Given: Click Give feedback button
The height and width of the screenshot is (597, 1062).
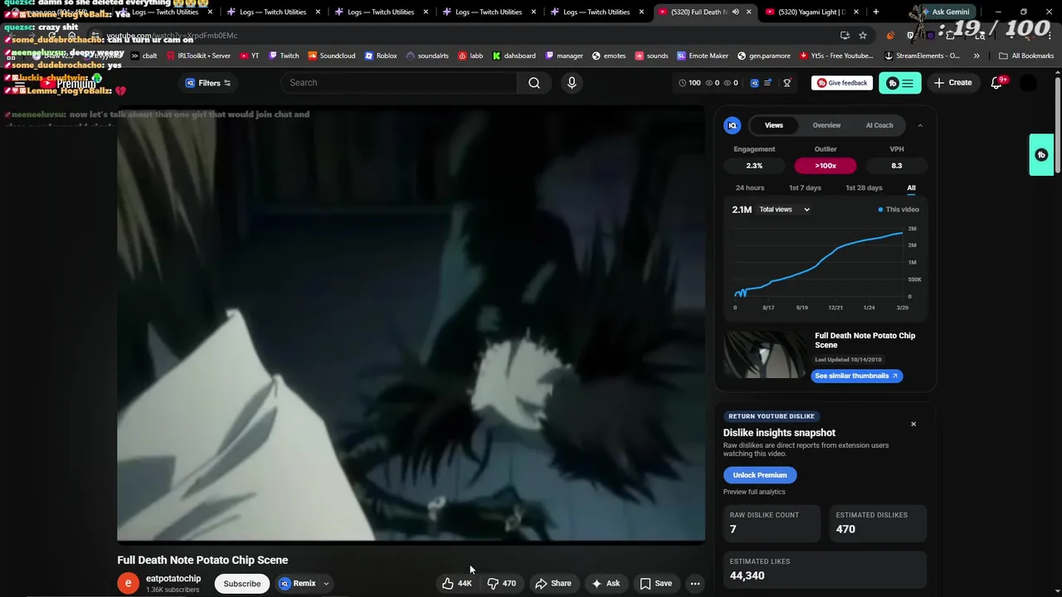Looking at the screenshot, I should coord(841,83).
